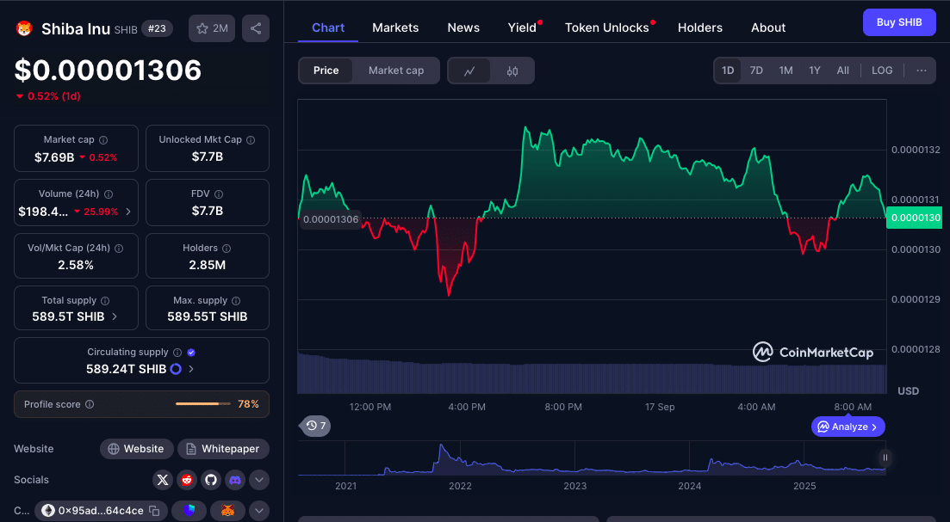Open the Holders tab
The width and height of the screenshot is (950, 522).
point(699,28)
